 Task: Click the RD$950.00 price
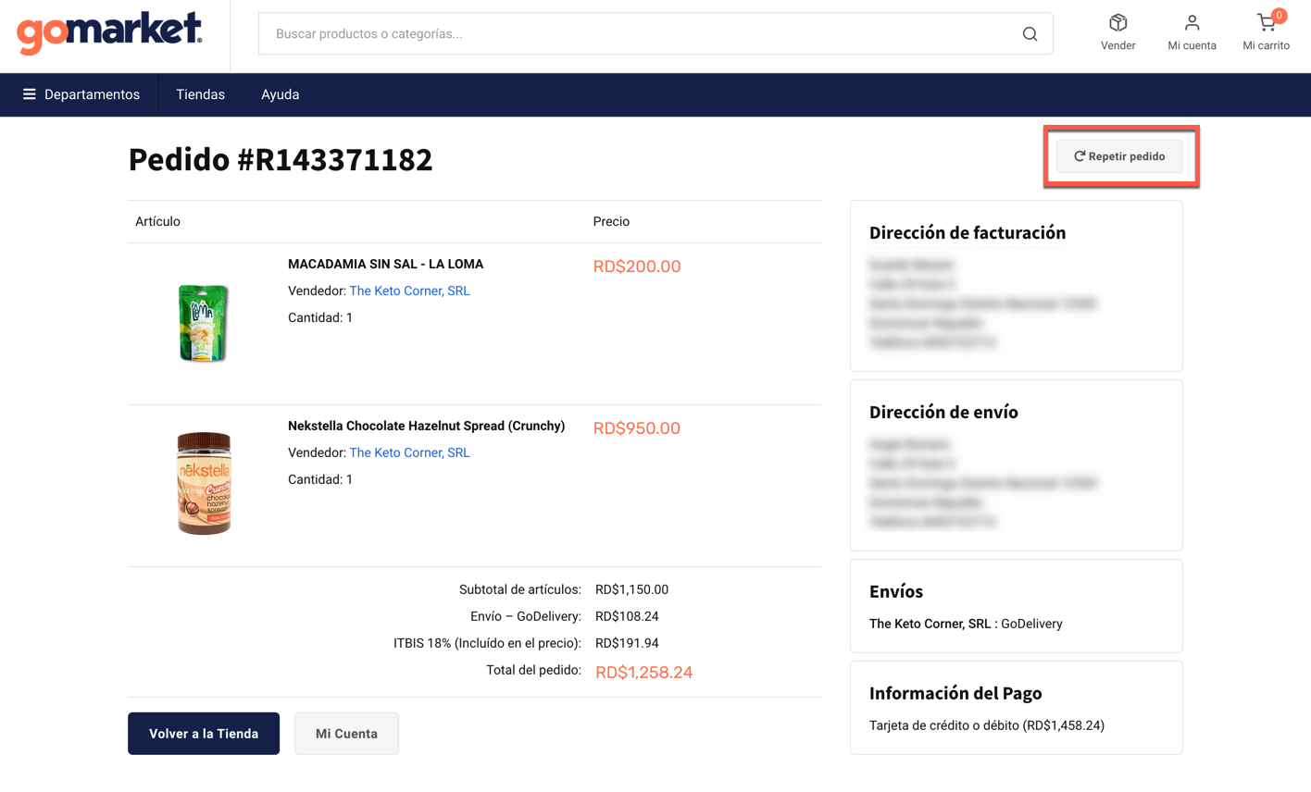click(x=637, y=428)
